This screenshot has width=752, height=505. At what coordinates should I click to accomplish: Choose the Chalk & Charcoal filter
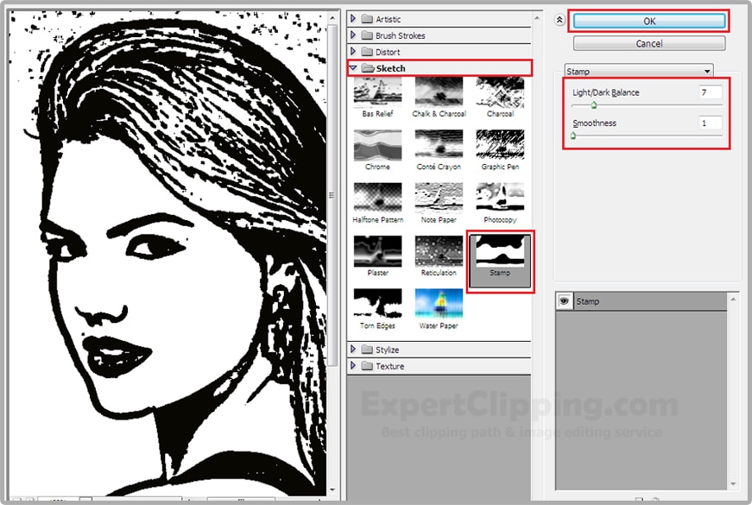(439, 92)
